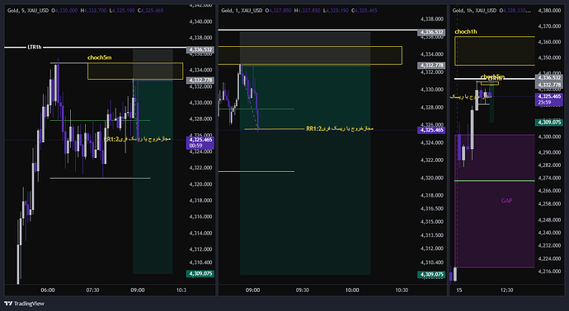Screen dimensions: 569x311
Task: Click the 4,336.532 price tag on 5-minute chart
Action: point(200,50)
